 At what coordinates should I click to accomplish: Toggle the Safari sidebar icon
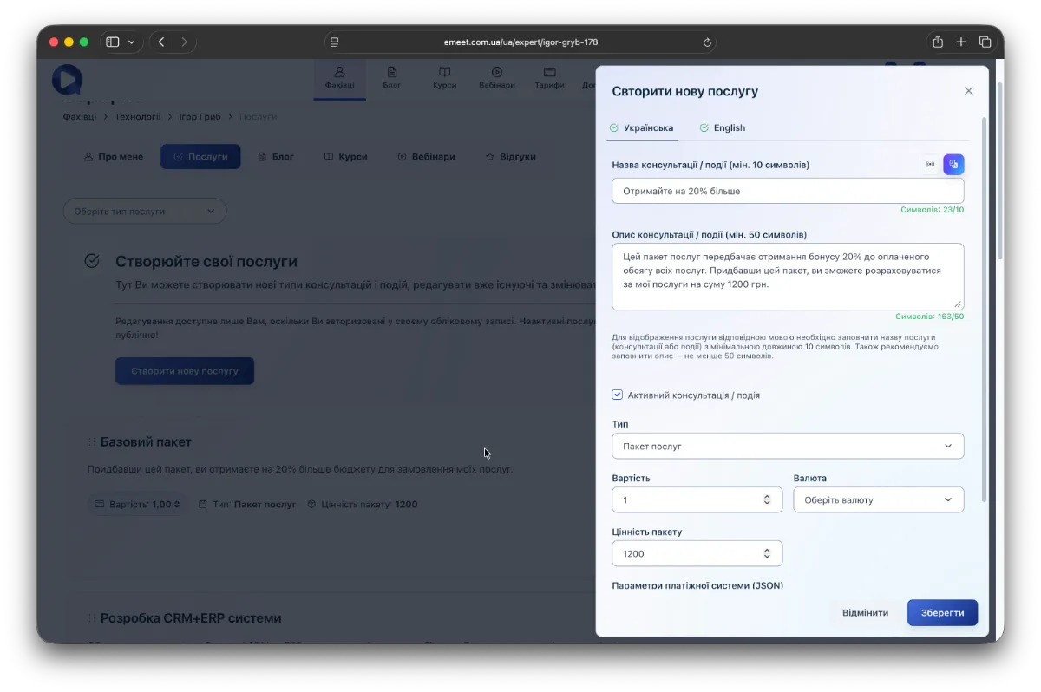pyautogui.click(x=112, y=42)
